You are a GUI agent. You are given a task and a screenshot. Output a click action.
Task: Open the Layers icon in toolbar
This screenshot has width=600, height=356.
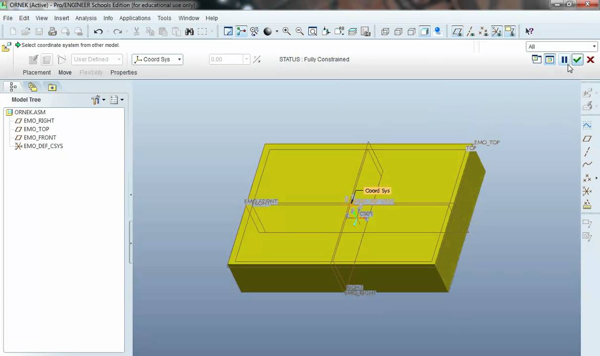click(x=352, y=32)
